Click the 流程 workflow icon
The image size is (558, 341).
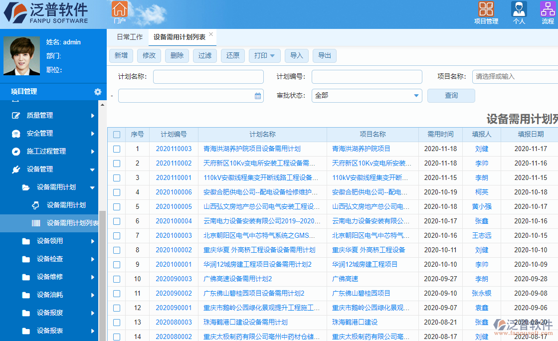point(547,9)
